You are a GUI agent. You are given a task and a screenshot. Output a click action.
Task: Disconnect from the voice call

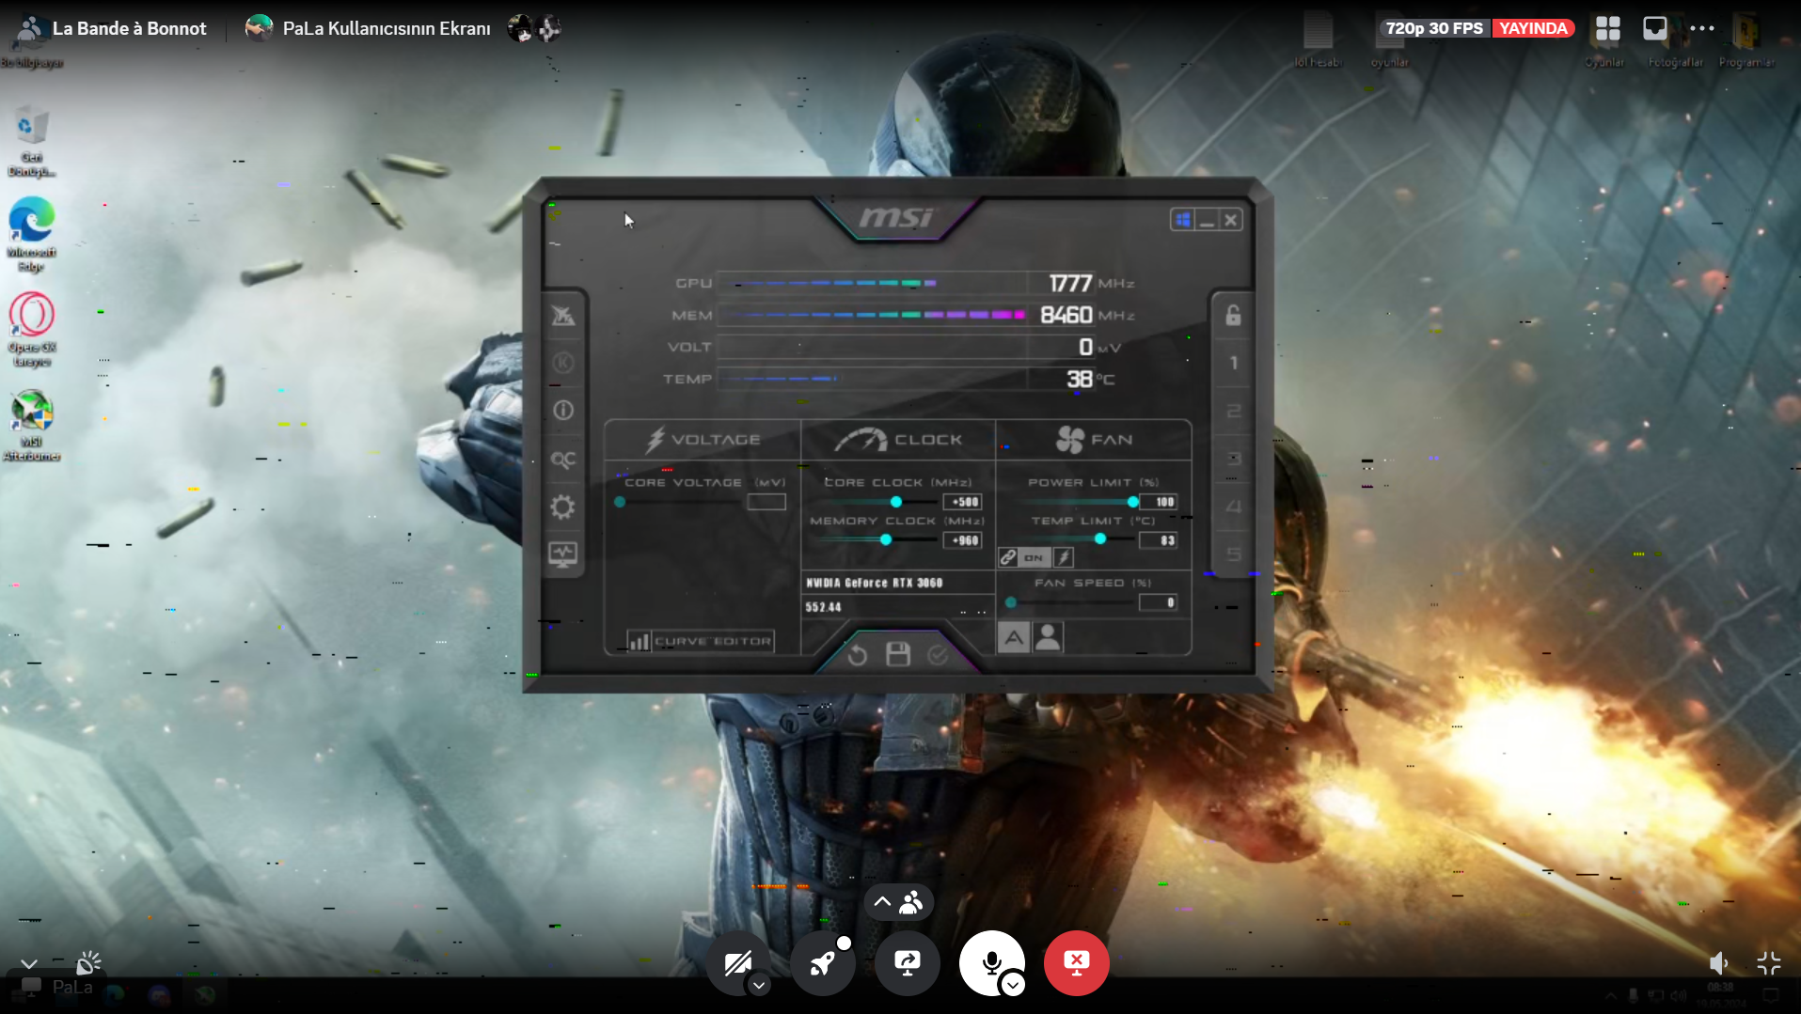coord(1077,963)
